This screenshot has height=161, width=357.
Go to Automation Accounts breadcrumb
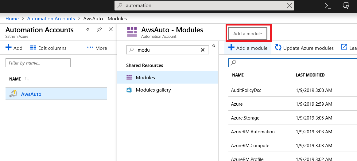click(x=51, y=18)
